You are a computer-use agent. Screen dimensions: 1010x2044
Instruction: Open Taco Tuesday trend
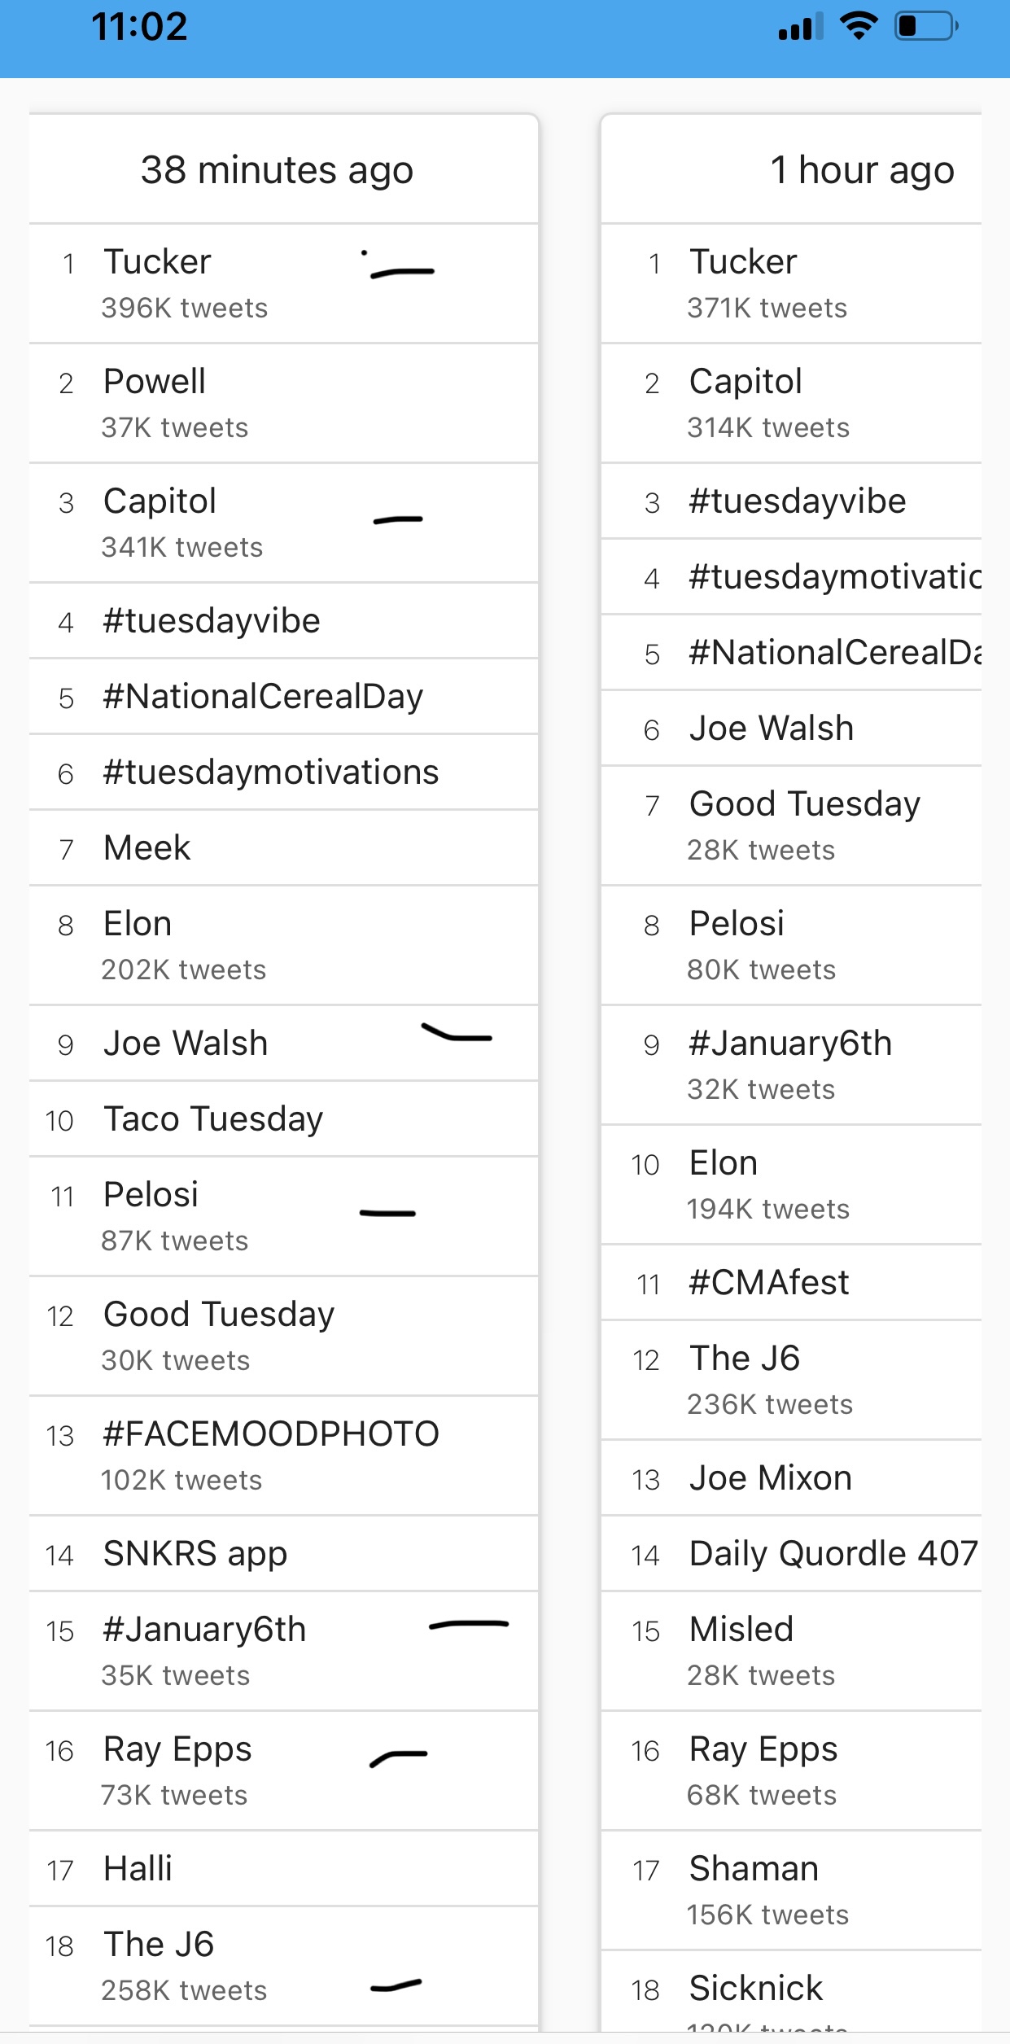click(x=283, y=1118)
